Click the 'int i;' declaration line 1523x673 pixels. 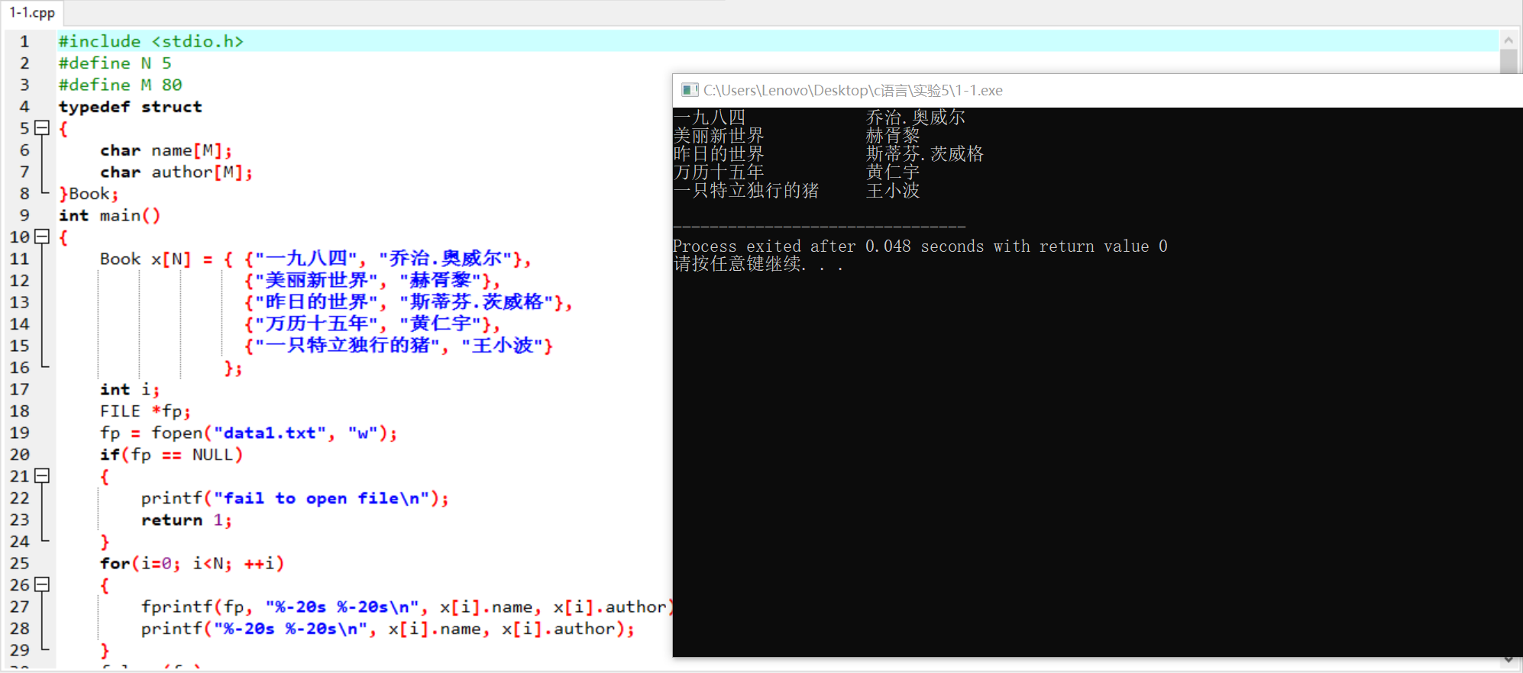pyautogui.click(x=130, y=390)
